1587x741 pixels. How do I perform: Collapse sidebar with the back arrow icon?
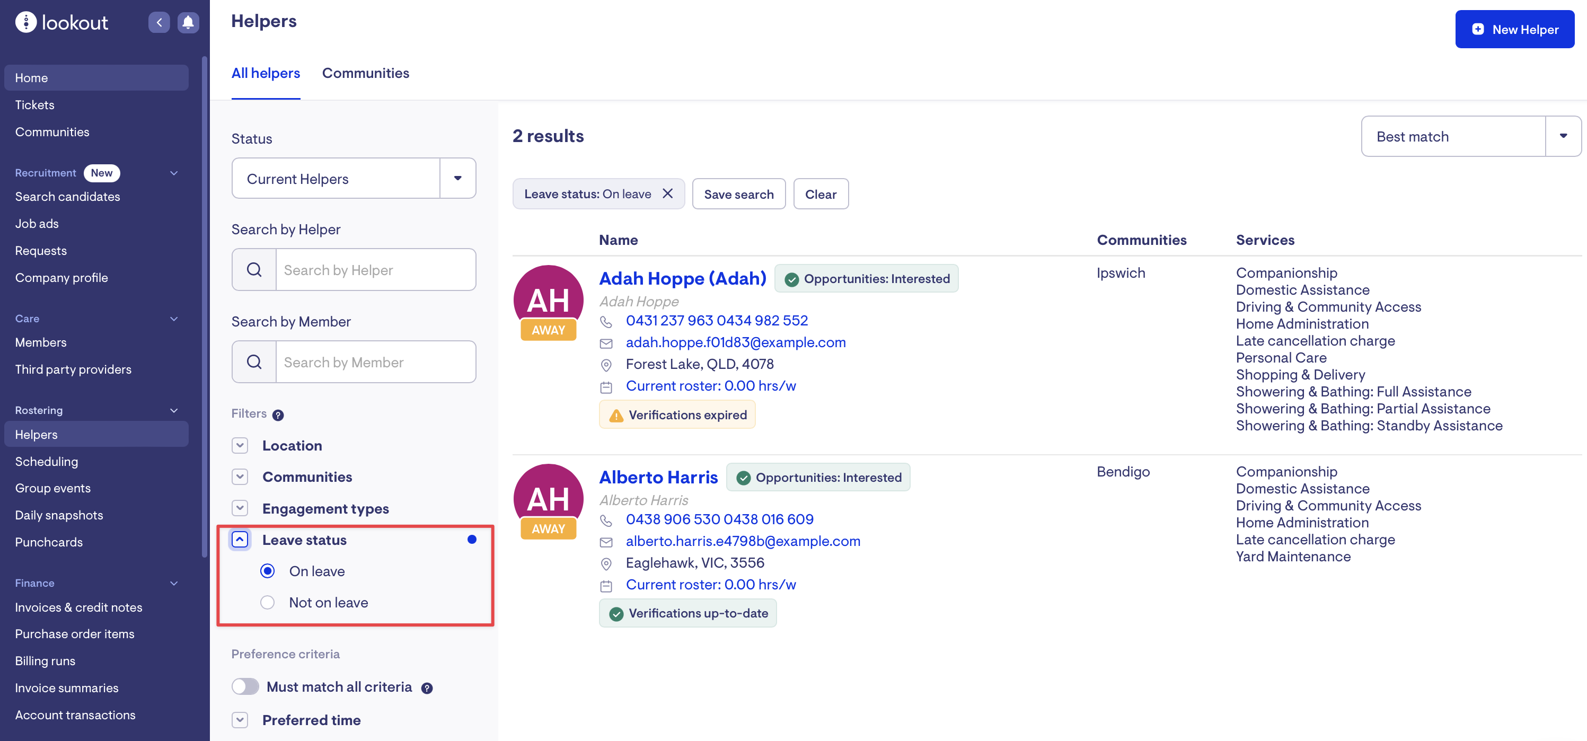(159, 23)
